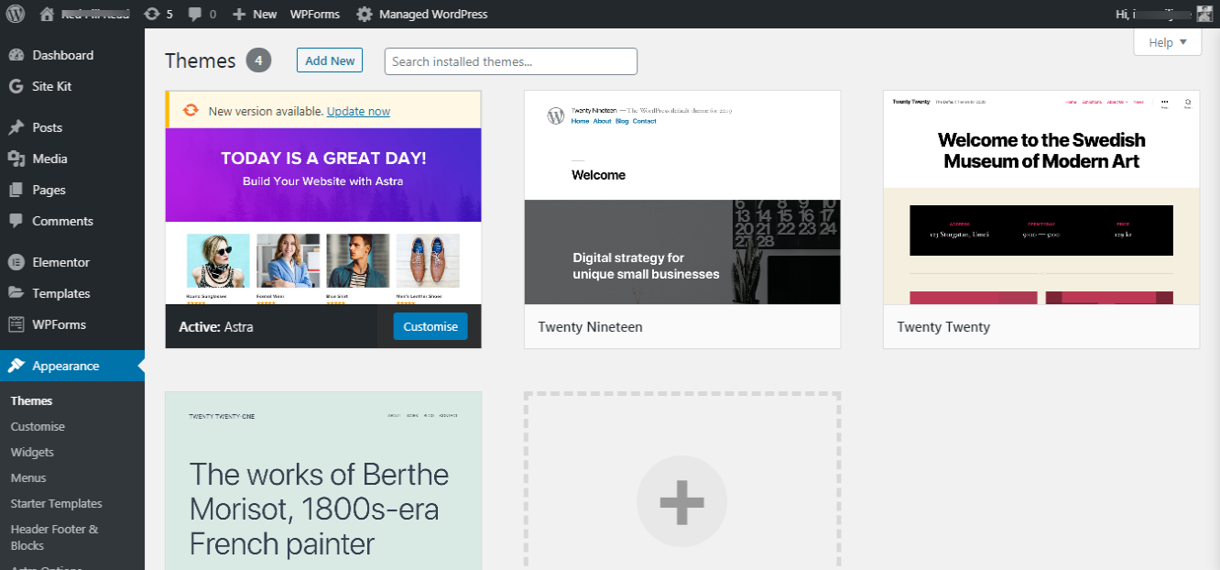Open the user profile avatar

(x=1206, y=14)
